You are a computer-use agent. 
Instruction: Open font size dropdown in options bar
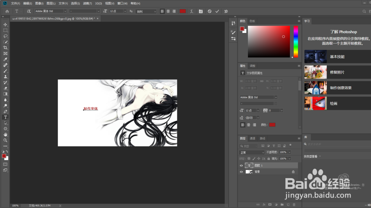coord(125,11)
